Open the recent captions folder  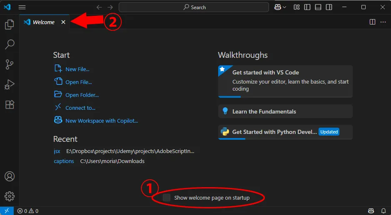coord(64,161)
